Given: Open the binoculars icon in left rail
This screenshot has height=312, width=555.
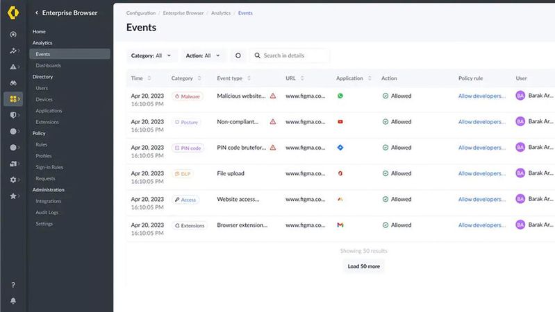Looking at the screenshot, I should 13,83.
